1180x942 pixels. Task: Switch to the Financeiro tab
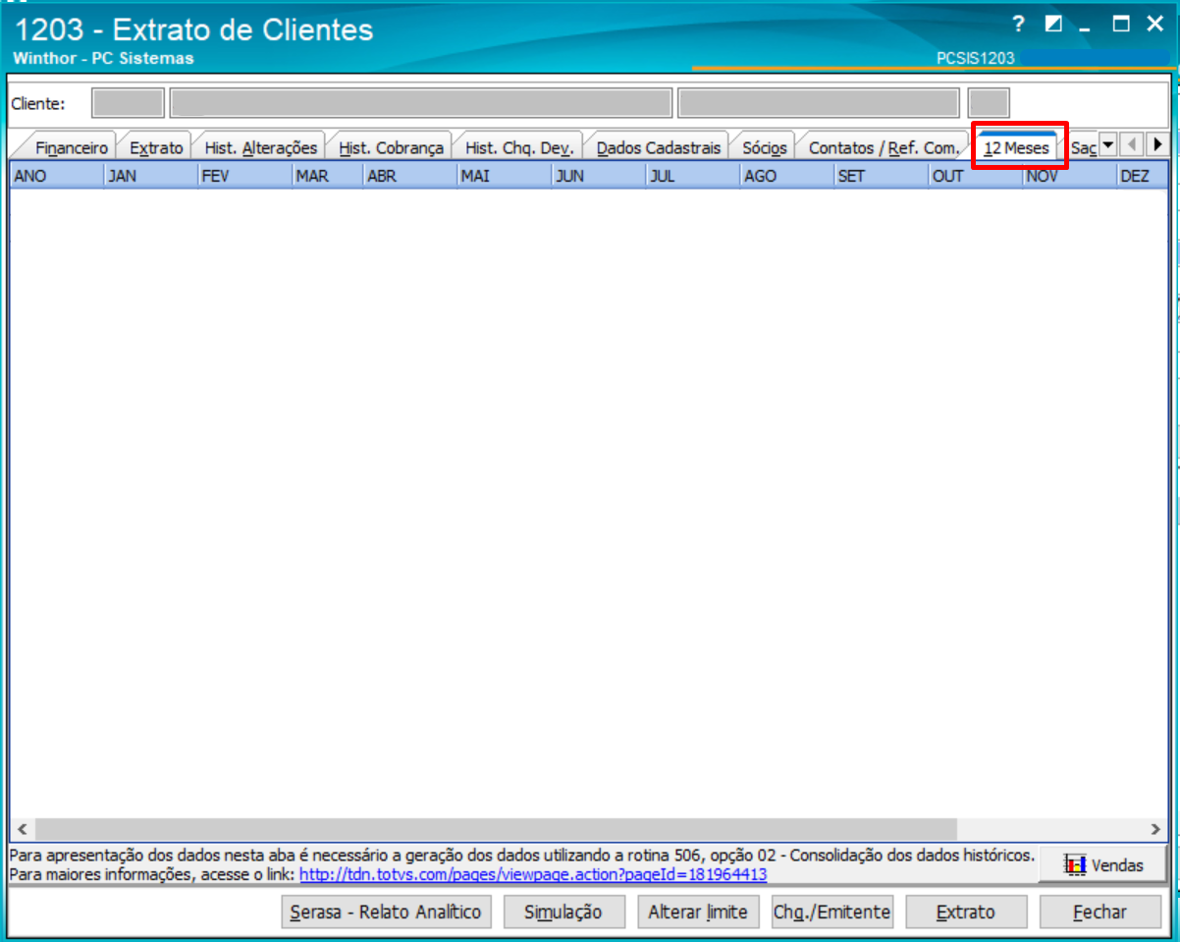[x=71, y=147]
